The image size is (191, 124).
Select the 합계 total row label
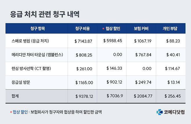(x=15, y=96)
